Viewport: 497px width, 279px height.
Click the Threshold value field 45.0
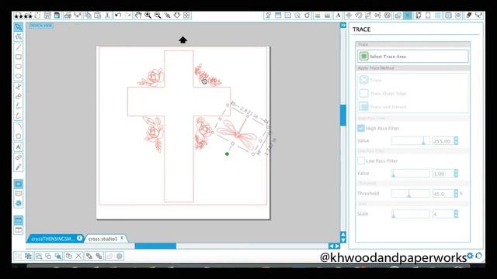coord(443,194)
